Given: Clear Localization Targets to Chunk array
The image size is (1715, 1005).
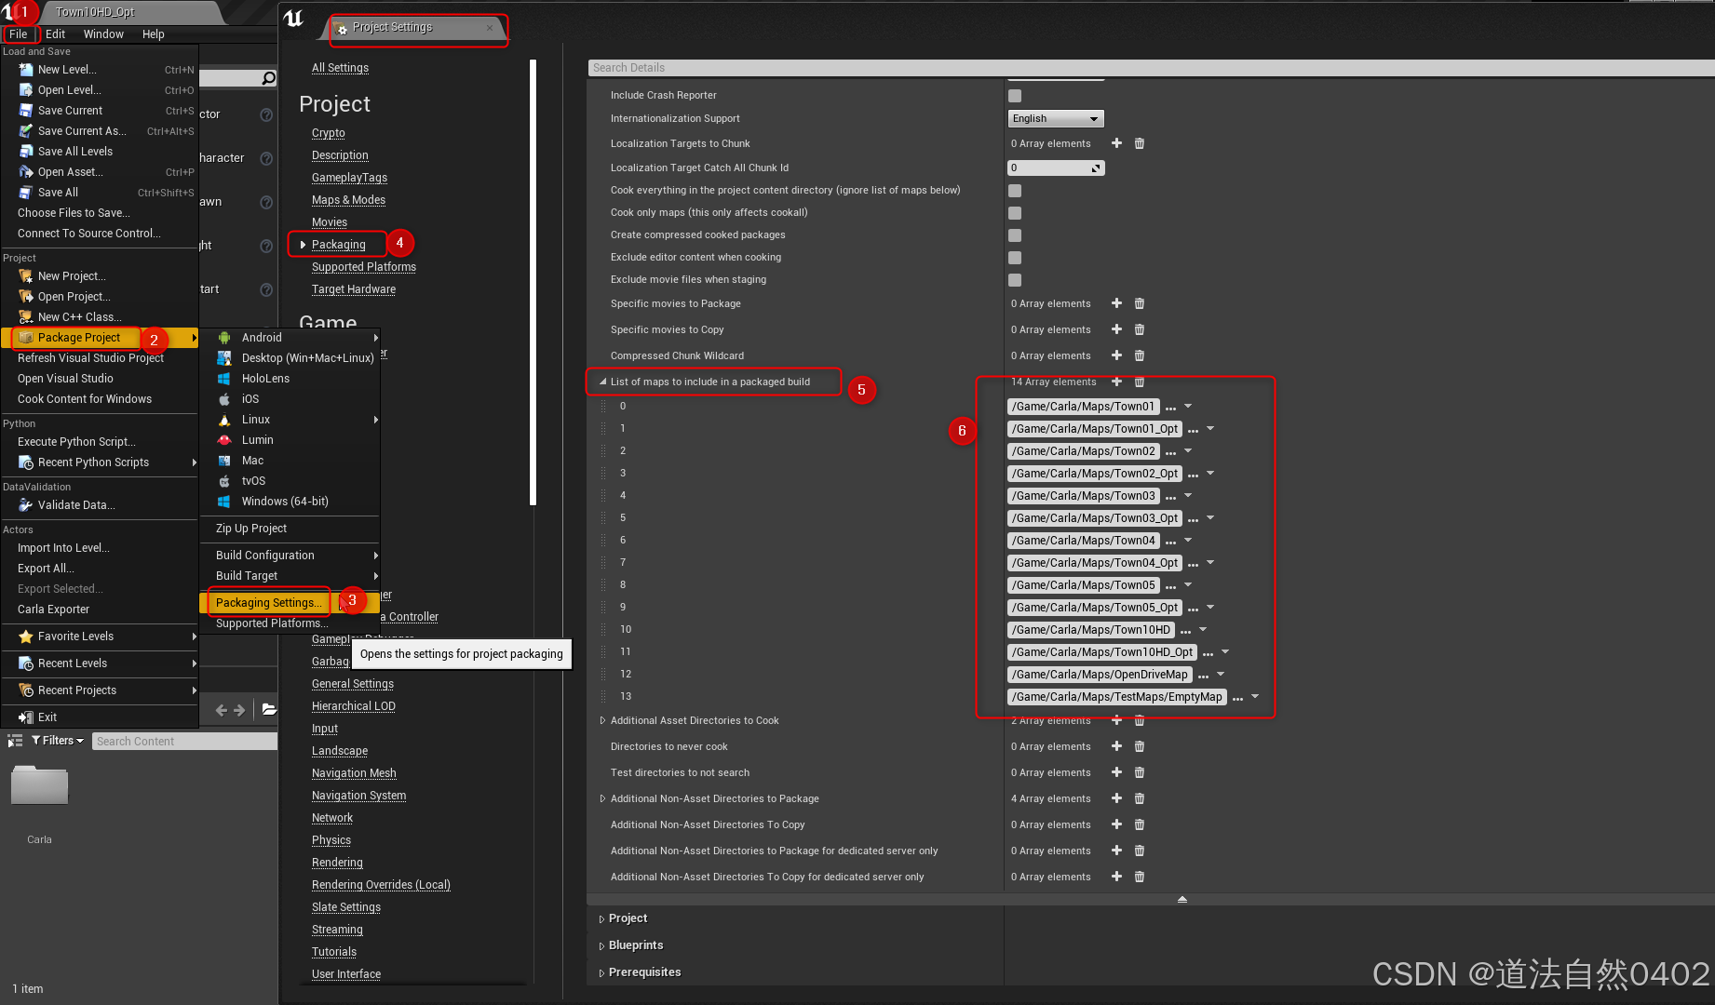Looking at the screenshot, I should (x=1139, y=143).
